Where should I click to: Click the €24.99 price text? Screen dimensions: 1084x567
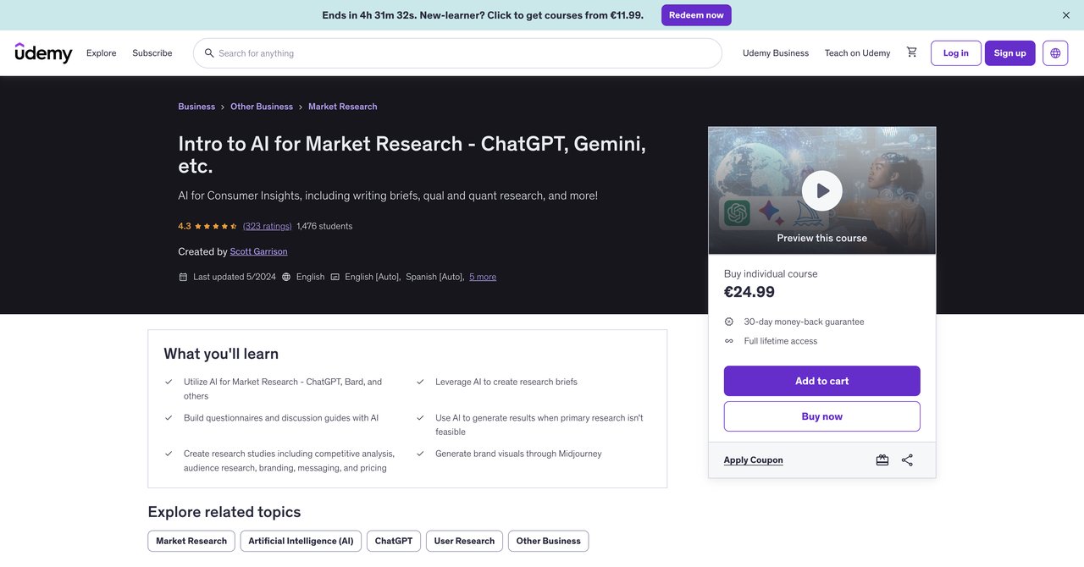749,293
